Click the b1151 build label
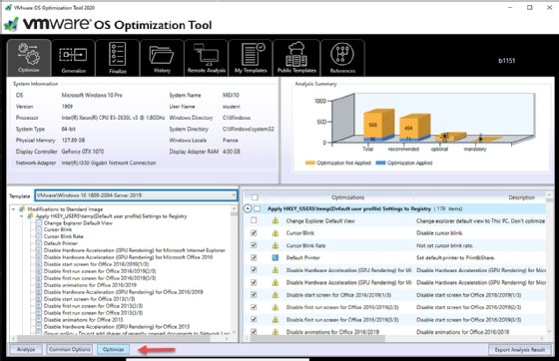Image resolution: width=559 pixels, height=361 pixels. tap(506, 61)
